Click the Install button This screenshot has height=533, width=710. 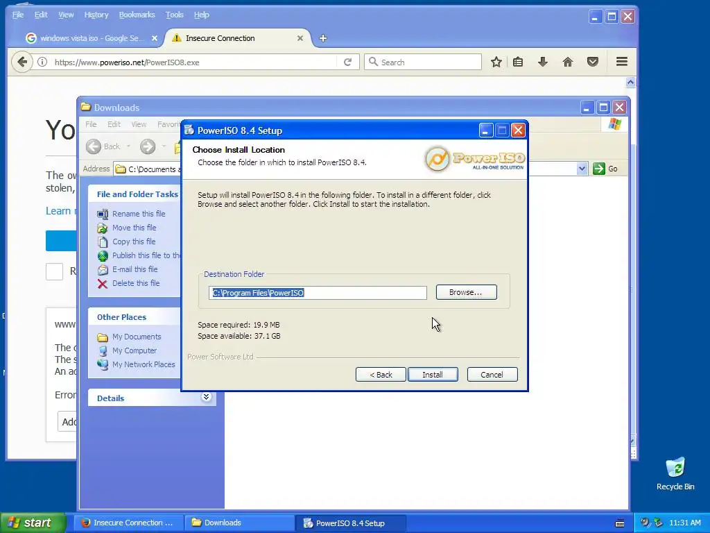click(433, 375)
